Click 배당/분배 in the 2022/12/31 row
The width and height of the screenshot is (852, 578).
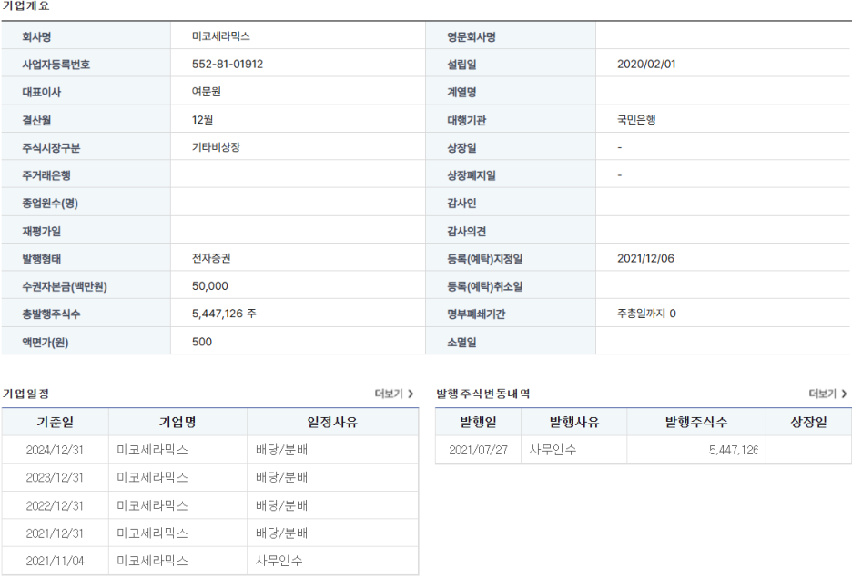(x=281, y=506)
